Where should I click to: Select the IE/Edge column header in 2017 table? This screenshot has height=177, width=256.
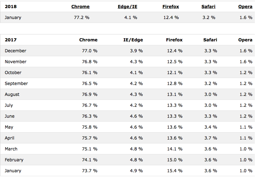tap(133, 40)
